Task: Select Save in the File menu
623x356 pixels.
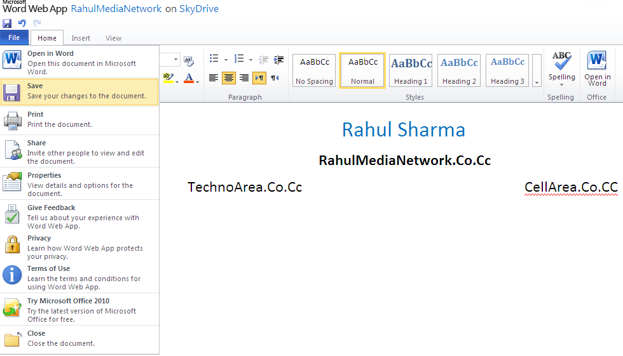Action: point(79,91)
